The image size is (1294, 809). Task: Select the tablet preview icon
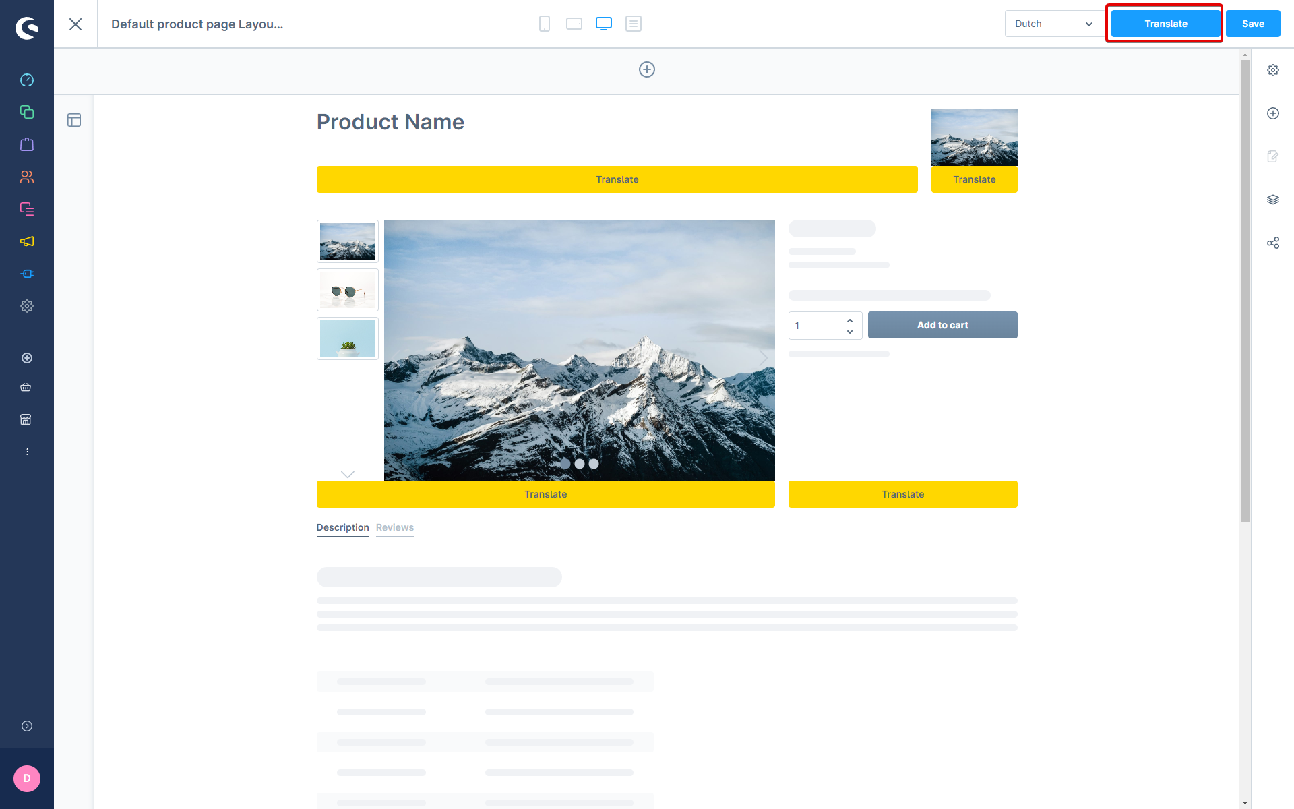(x=573, y=24)
